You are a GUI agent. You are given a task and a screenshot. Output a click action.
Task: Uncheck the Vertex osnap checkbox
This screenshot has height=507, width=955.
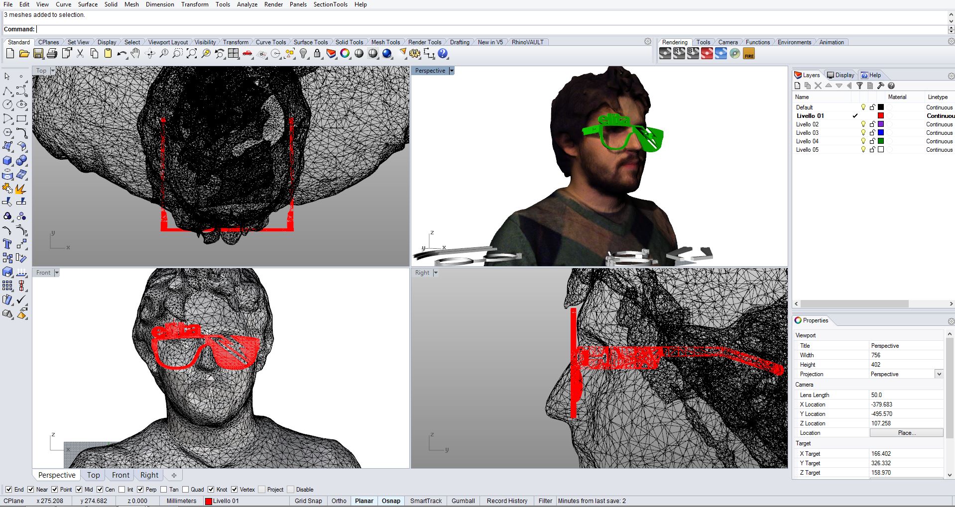(235, 490)
